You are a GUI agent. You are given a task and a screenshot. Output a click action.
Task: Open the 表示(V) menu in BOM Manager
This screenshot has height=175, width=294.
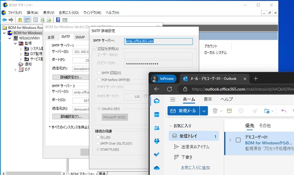coord(49,13)
